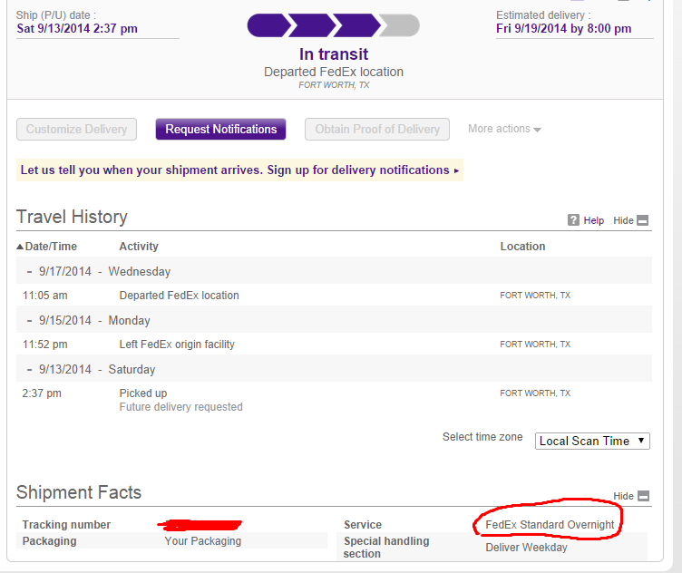Select 'Your Packaging' value
Viewport: 682px width, 573px height.
tap(202, 541)
